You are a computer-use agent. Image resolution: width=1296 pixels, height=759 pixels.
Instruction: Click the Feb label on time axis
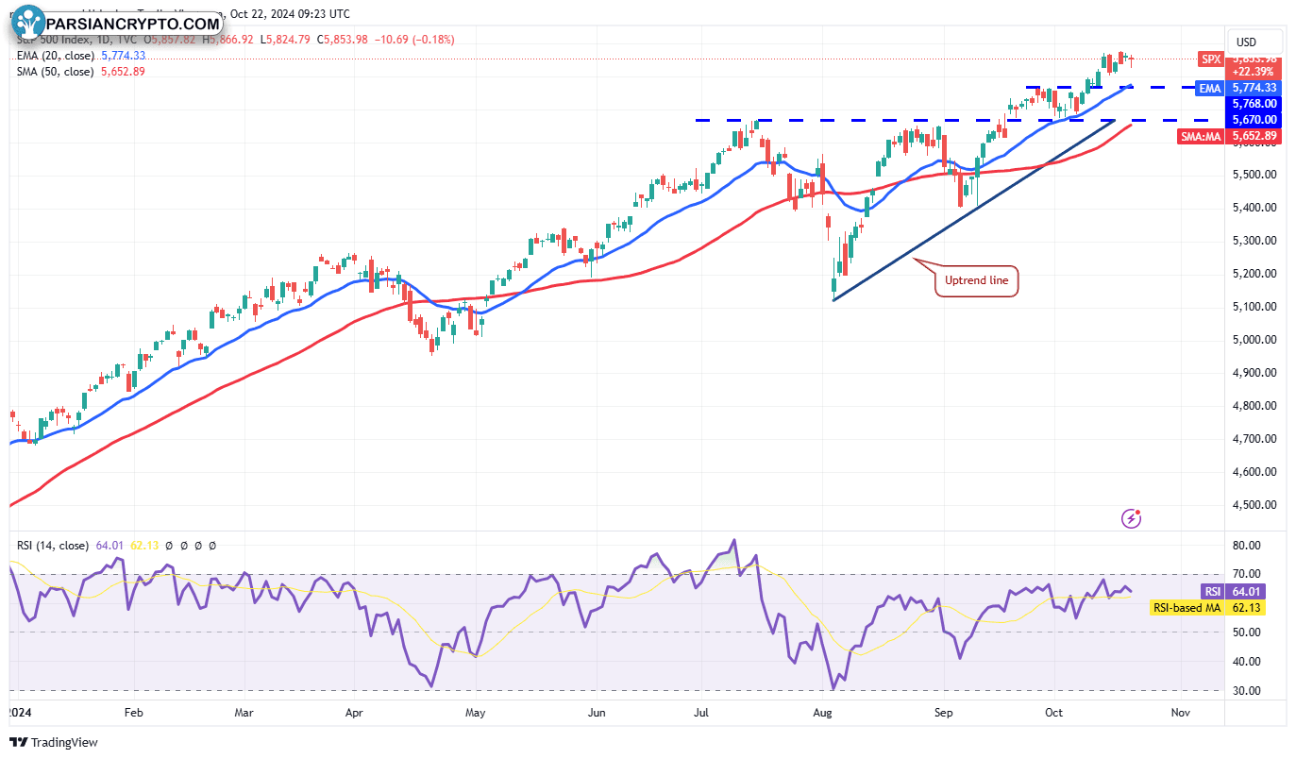133,713
